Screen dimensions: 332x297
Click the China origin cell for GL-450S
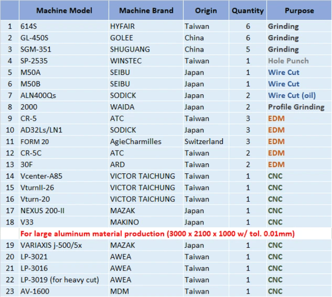click(206, 37)
